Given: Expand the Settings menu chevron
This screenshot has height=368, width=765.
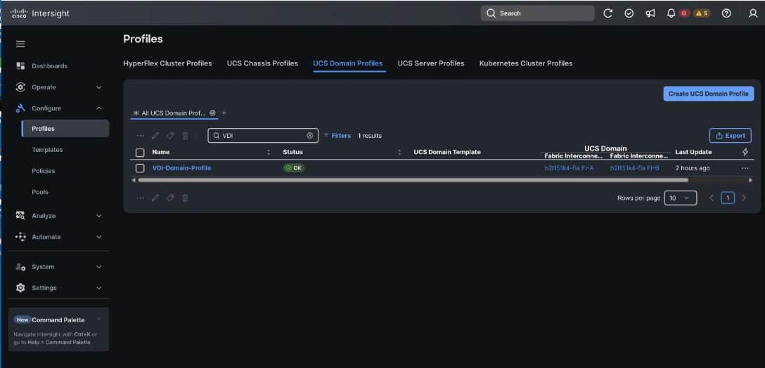Looking at the screenshot, I should [99, 288].
